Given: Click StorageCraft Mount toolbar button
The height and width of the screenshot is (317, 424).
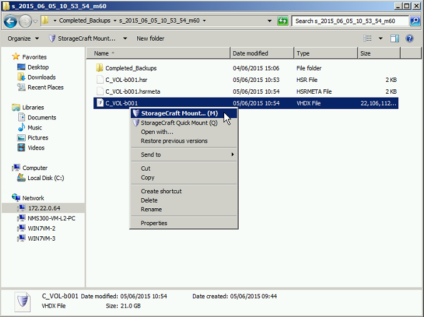Looking at the screenshot, I should pyautogui.click(x=83, y=39).
